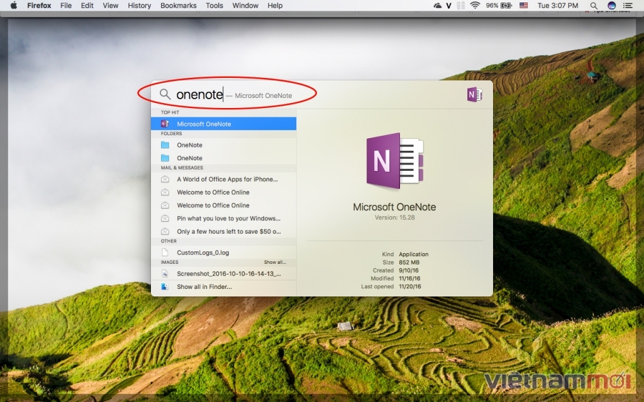Click the Spotlight magnifier in the menu bar
This screenshot has height=402, width=644.
click(594, 5)
